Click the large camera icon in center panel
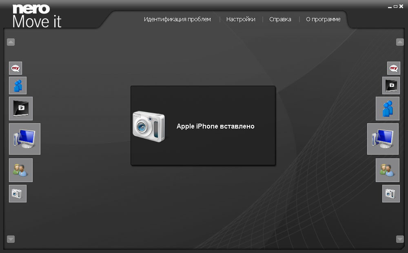 click(149, 126)
